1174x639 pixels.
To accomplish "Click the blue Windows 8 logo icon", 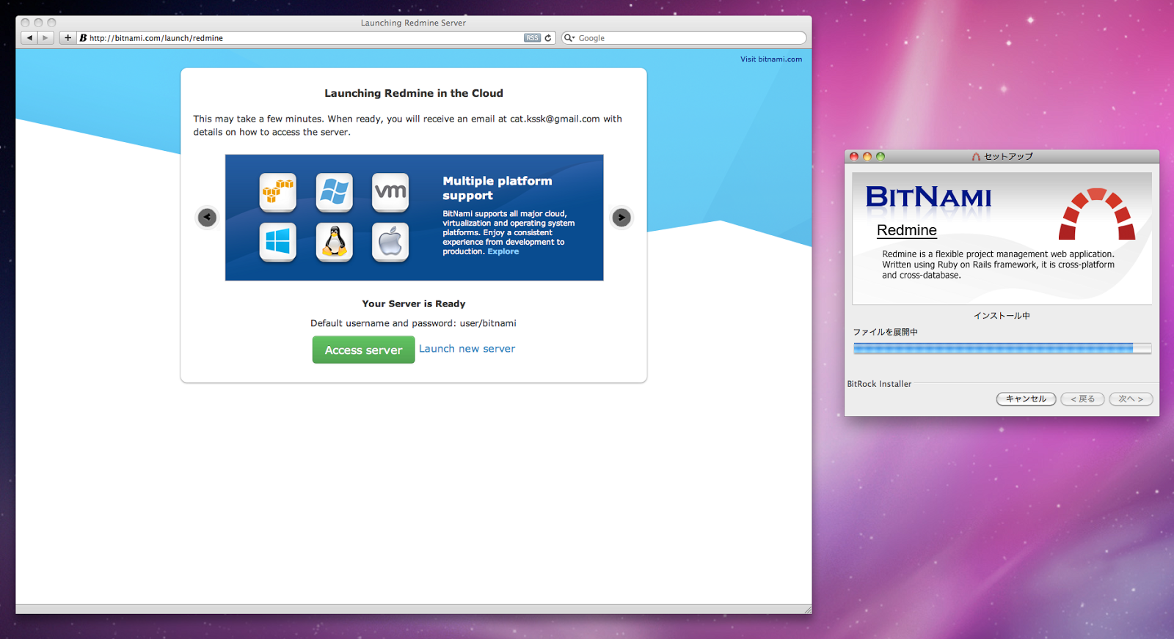I will click(278, 242).
